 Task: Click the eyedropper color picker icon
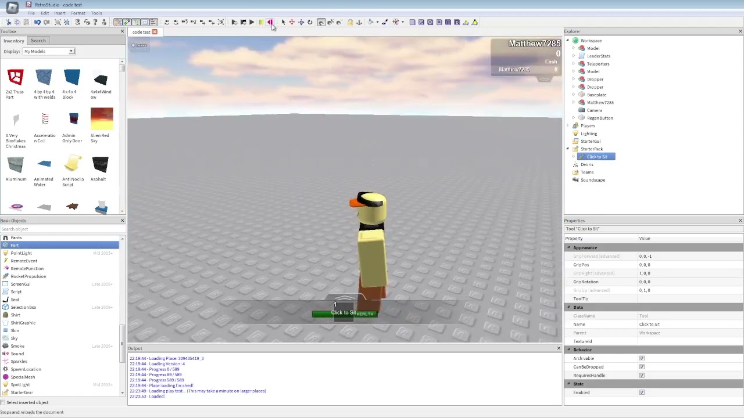point(385,22)
